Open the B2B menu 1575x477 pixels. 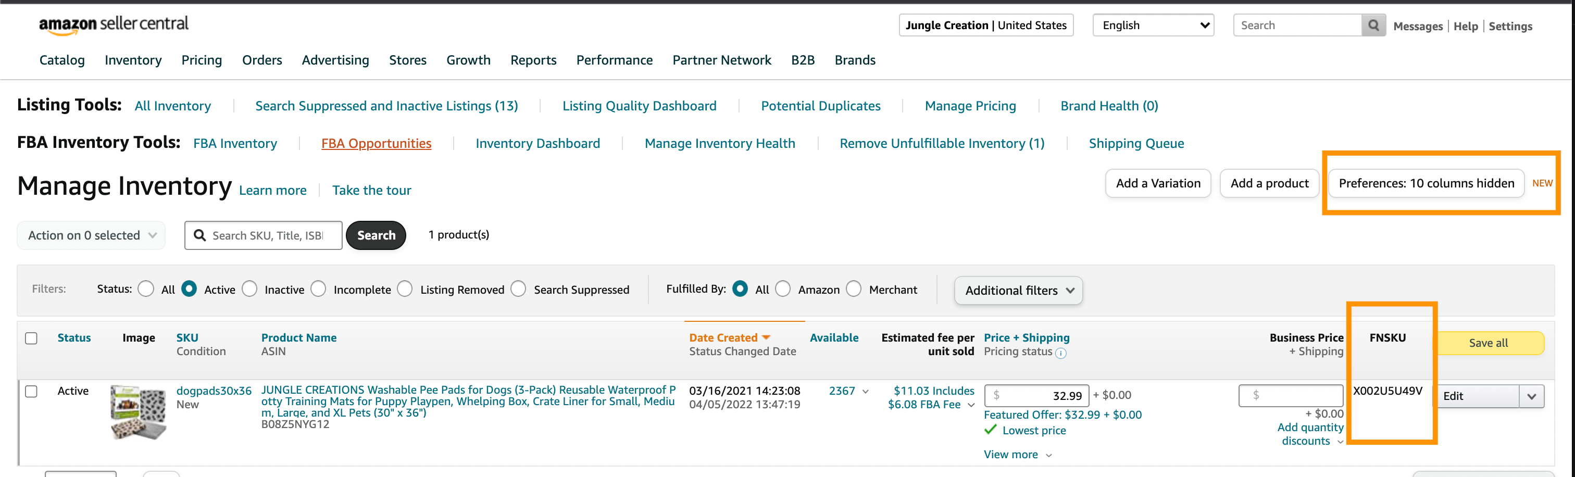(803, 60)
